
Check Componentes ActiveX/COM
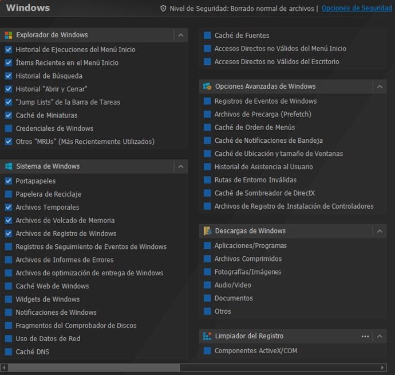[x=207, y=351]
